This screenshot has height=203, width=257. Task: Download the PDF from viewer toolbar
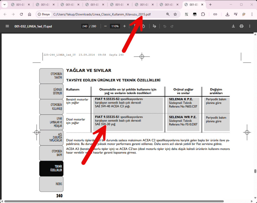pos(233,26)
